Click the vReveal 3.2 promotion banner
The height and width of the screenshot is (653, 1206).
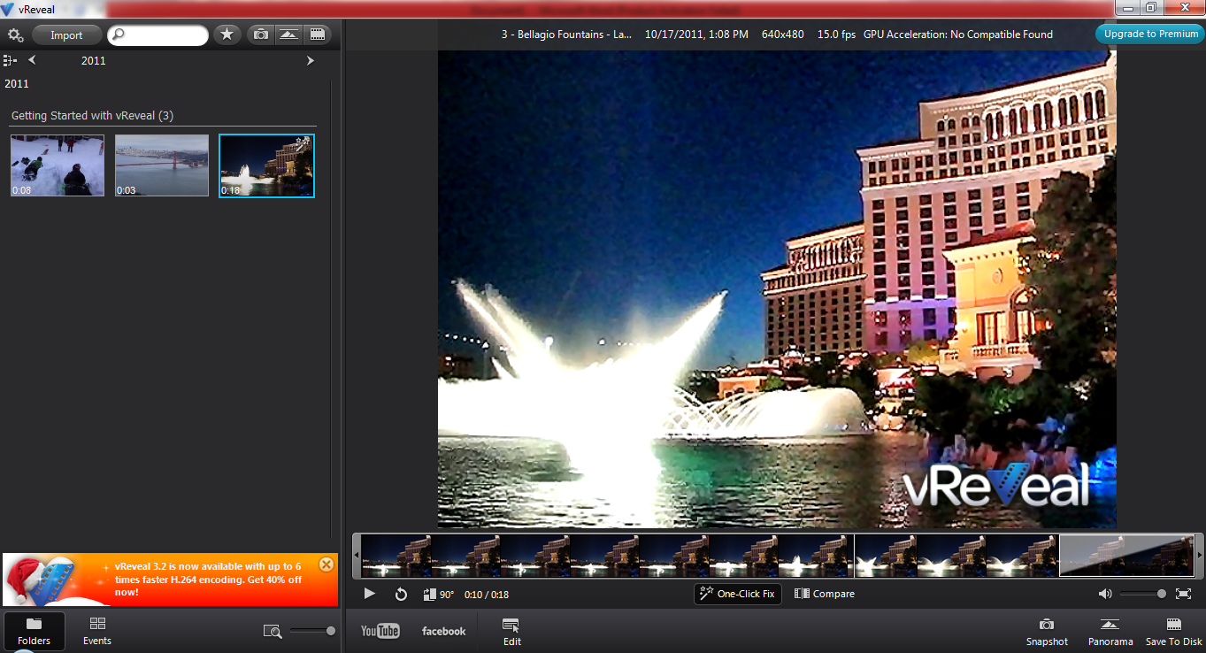pos(170,580)
